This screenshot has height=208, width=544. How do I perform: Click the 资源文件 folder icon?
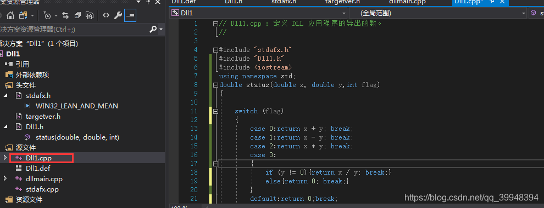click(x=9, y=200)
